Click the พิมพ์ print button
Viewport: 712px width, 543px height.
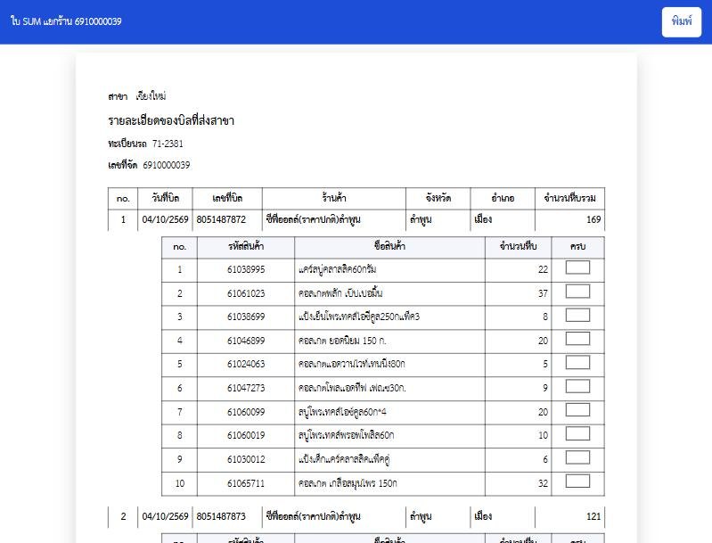pos(681,21)
